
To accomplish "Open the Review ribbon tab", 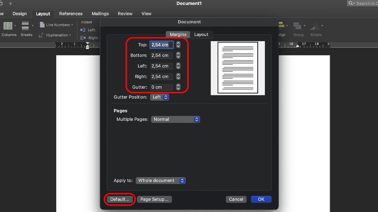I will coord(125,14).
